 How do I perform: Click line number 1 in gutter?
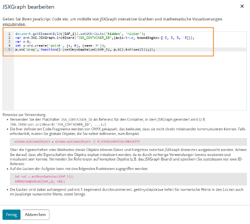9,33
